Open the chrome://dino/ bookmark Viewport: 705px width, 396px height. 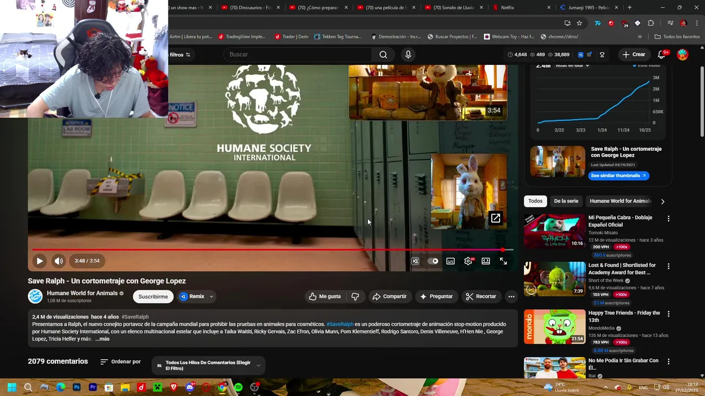tap(560, 37)
